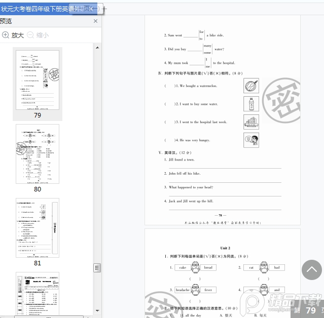This screenshot has width=324, height=318.
Task: Select the 状元大考卷四年级下册英语 tab
Action: coord(49,9)
